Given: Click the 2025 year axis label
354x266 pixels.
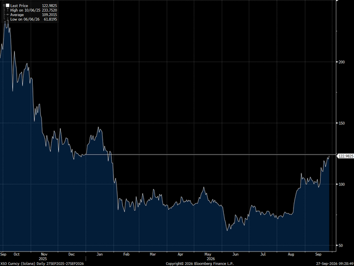Looking at the screenshot, I should [x=43, y=259].
